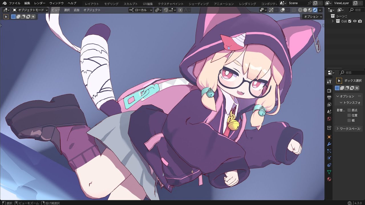Switch to material preview shading mode
Screen dimensions: 365x205
tap(310, 10)
